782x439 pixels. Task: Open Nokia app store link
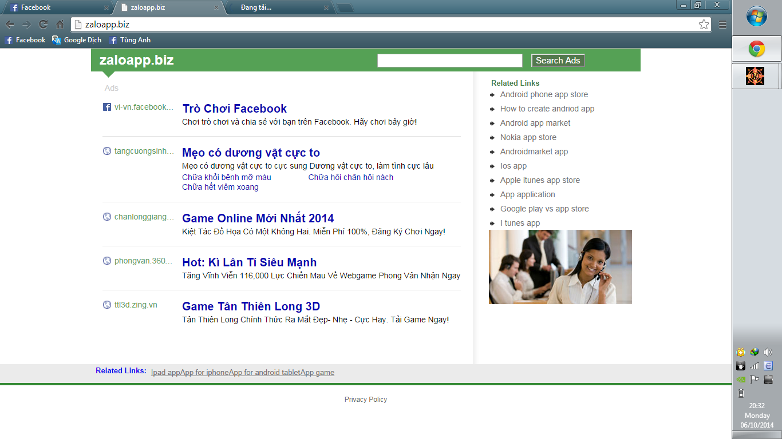pyautogui.click(x=528, y=137)
